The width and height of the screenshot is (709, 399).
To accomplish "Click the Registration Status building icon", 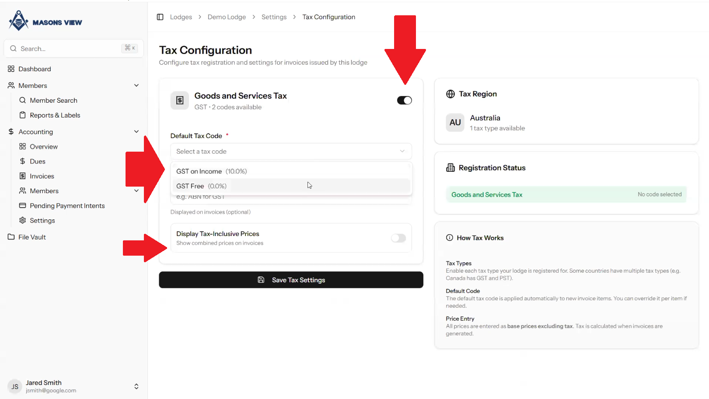I will (450, 168).
